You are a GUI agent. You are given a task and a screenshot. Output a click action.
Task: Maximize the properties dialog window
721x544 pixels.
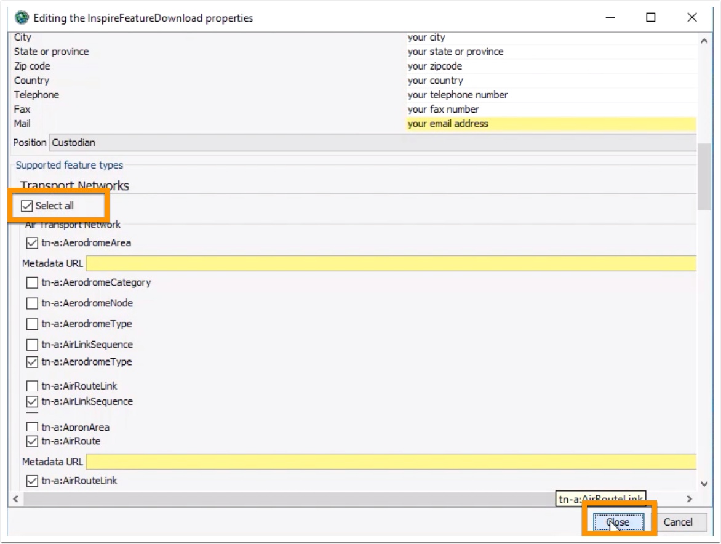(x=650, y=17)
